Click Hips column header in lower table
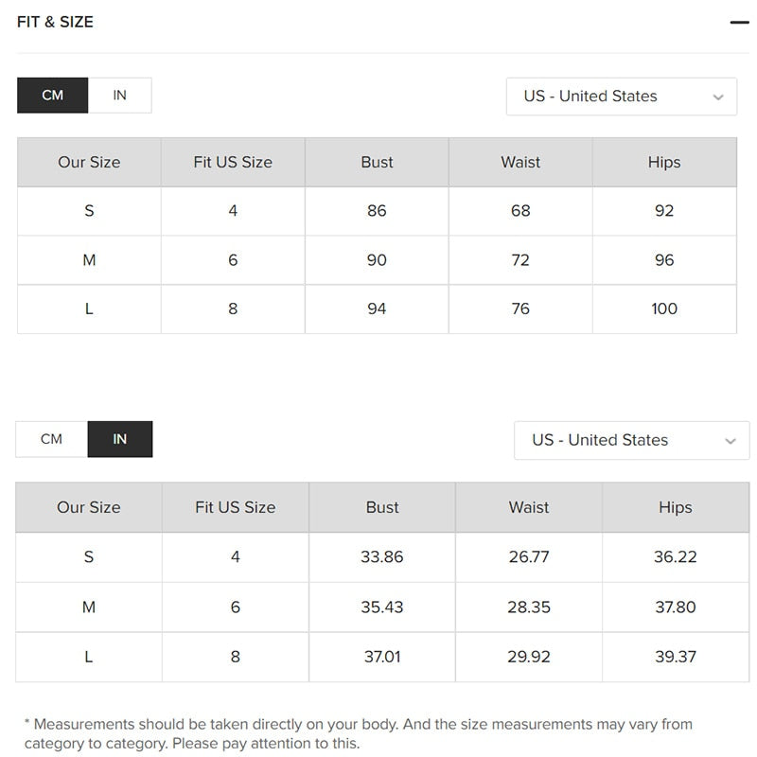 coord(675,507)
